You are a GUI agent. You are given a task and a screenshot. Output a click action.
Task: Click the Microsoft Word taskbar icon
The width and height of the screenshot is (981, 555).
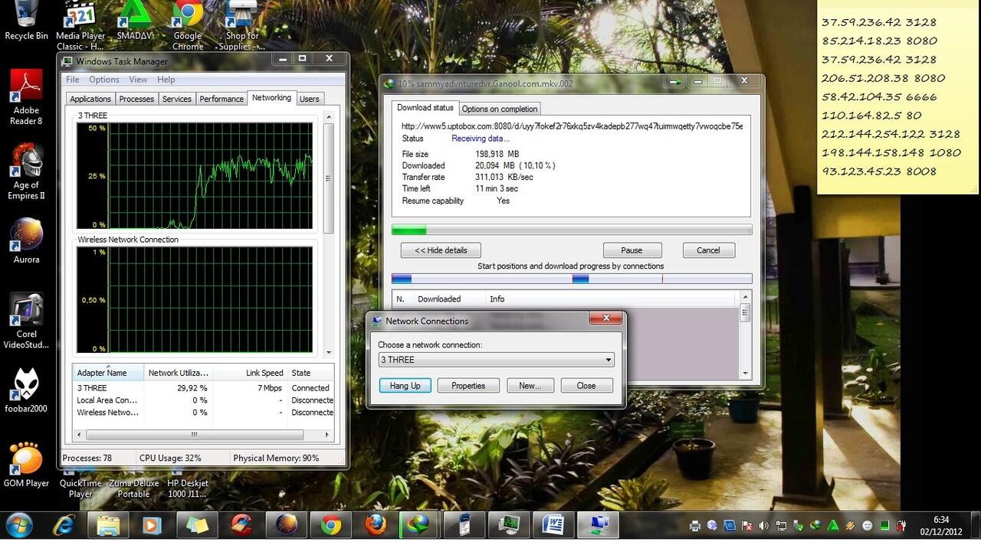pos(553,525)
